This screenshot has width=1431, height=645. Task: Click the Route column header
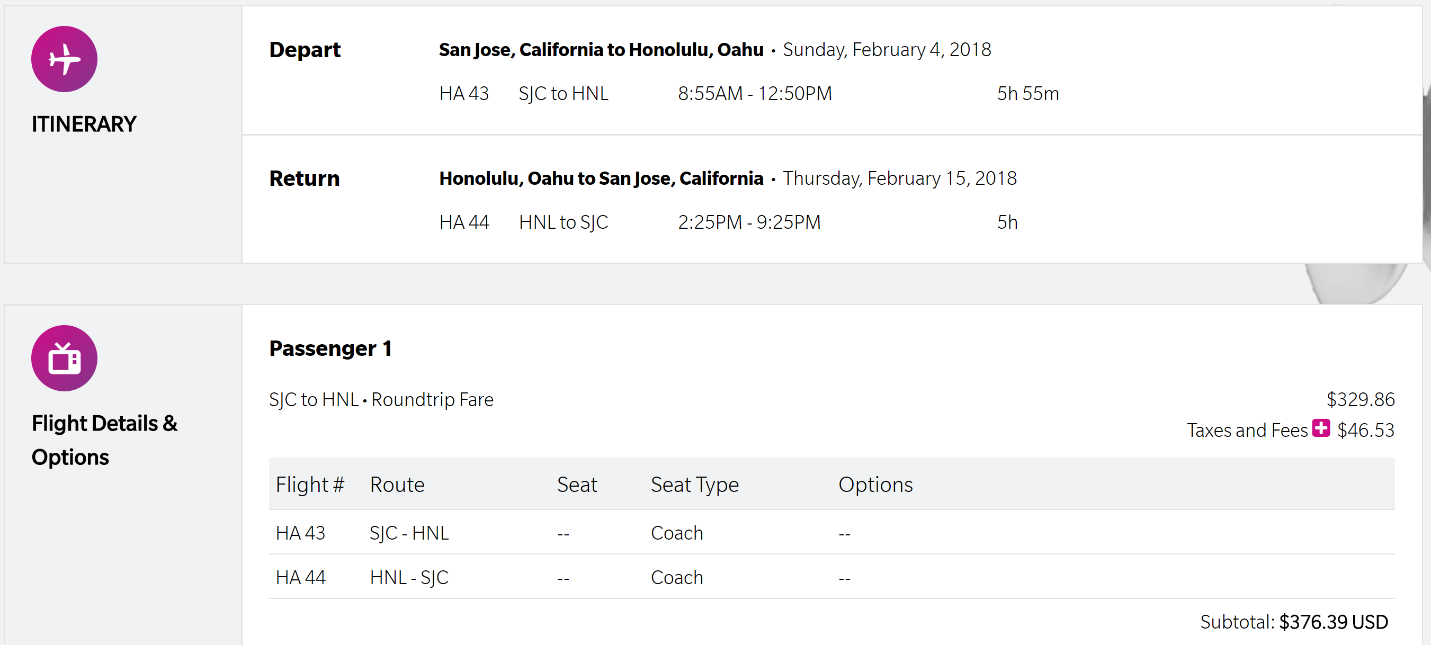pyautogui.click(x=397, y=485)
